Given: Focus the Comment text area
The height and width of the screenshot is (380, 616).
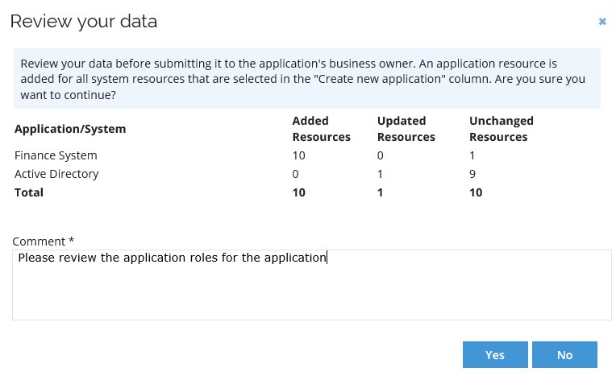Looking at the screenshot, I should click(311, 285).
